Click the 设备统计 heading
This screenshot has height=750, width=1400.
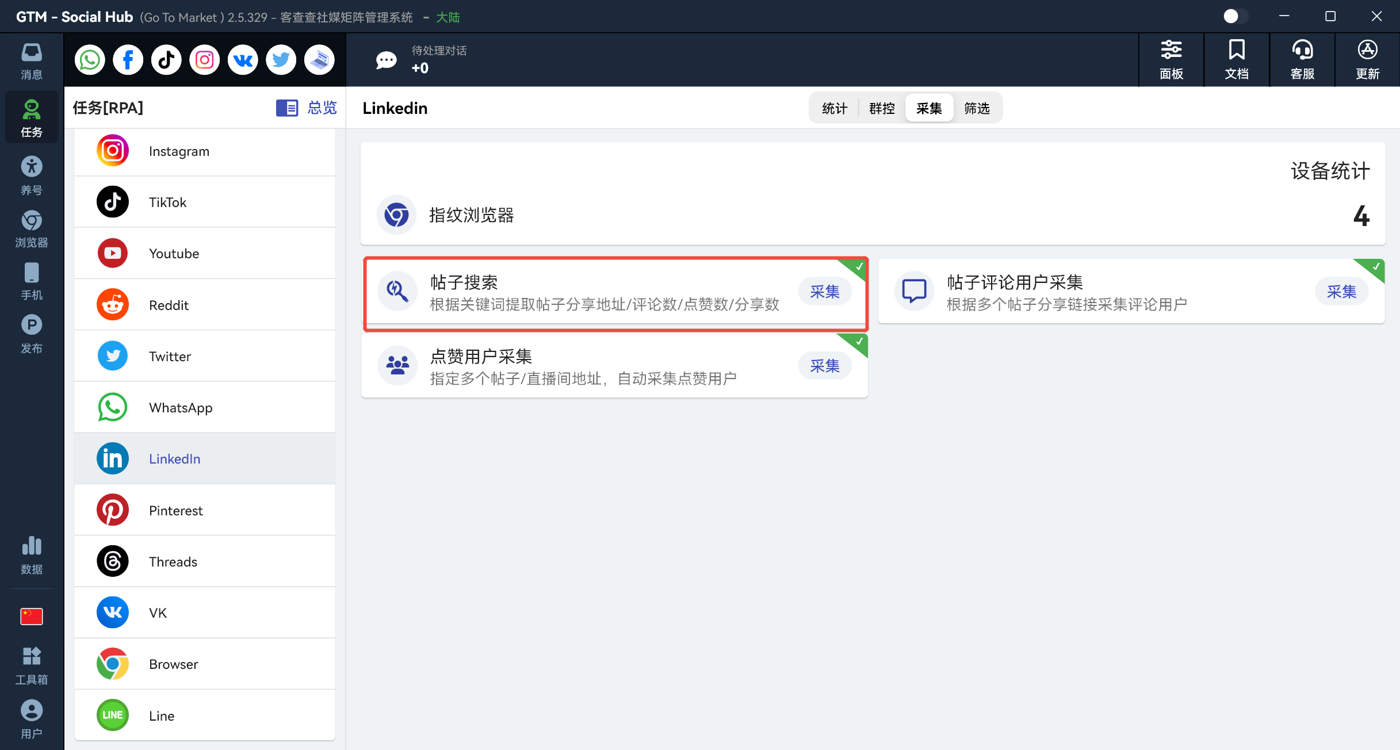coord(1330,171)
